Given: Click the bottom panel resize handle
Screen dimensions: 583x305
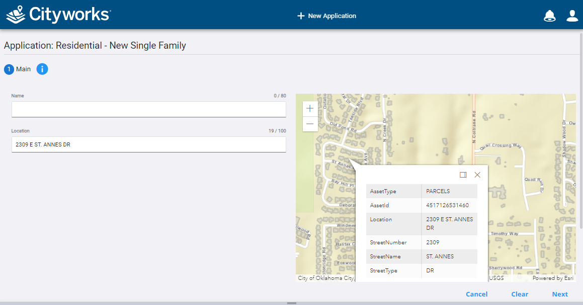Looking at the screenshot, I should pyautogui.click(x=291, y=303).
